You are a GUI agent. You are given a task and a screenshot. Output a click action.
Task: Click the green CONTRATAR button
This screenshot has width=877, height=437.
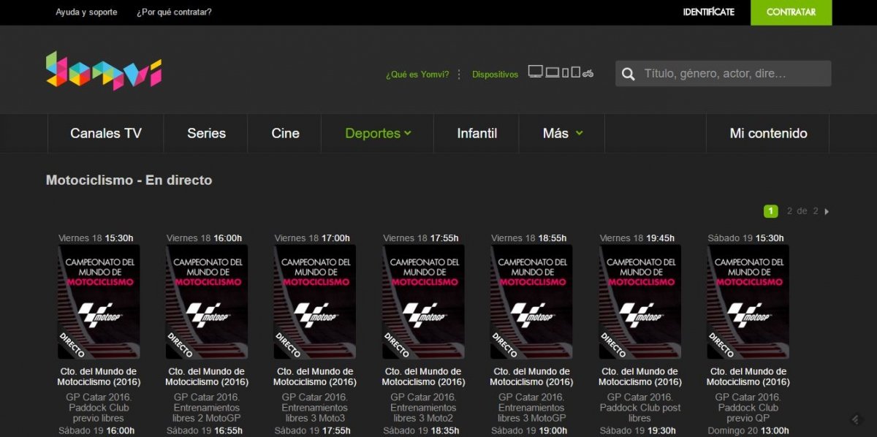click(x=791, y=12)
